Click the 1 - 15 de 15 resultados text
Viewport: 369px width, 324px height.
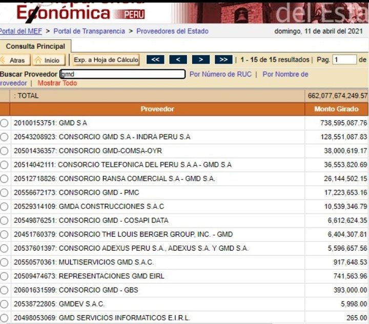click(x=275, y=60)
